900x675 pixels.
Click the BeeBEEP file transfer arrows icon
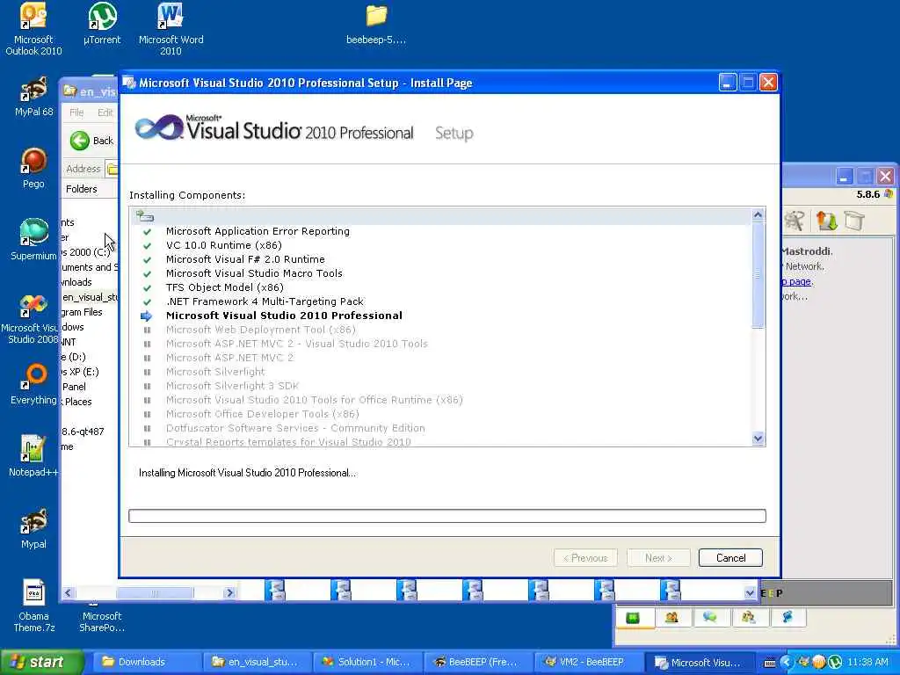[x=826, y=221]
